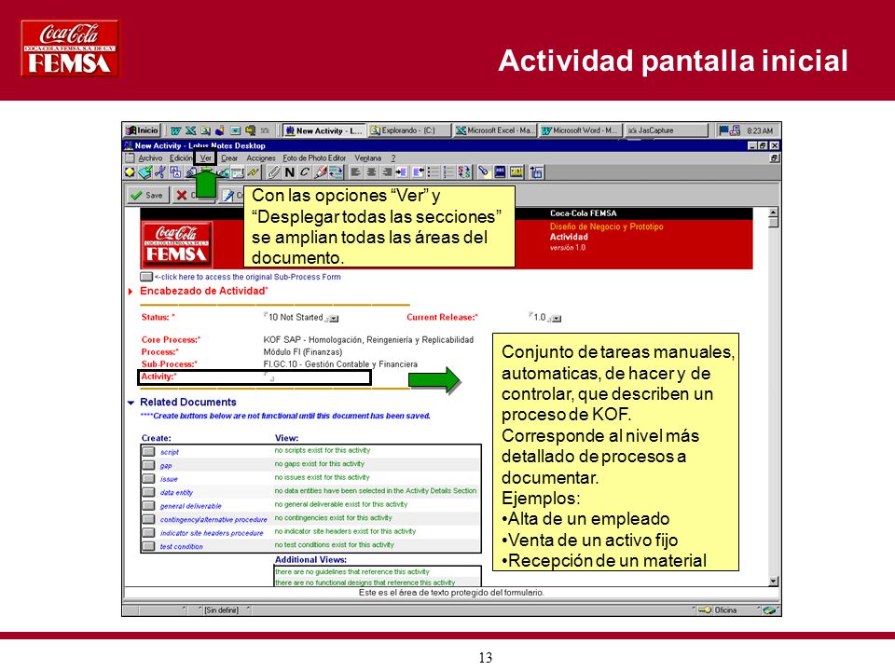Click the yellow ruler icon in toolbar
Screen dimensions: 895x671
point(516,172)
